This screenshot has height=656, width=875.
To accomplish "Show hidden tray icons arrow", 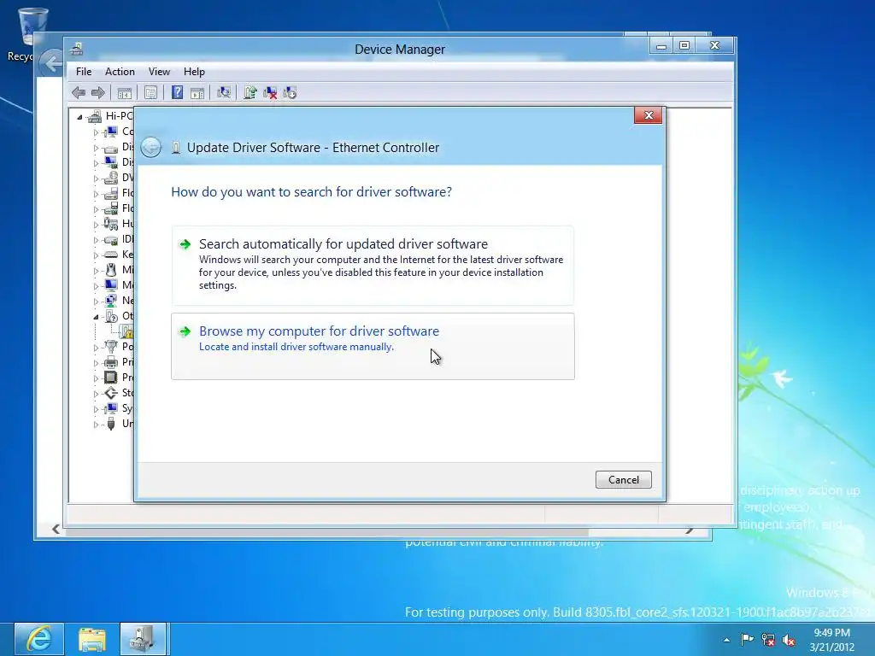I will 726,640.
